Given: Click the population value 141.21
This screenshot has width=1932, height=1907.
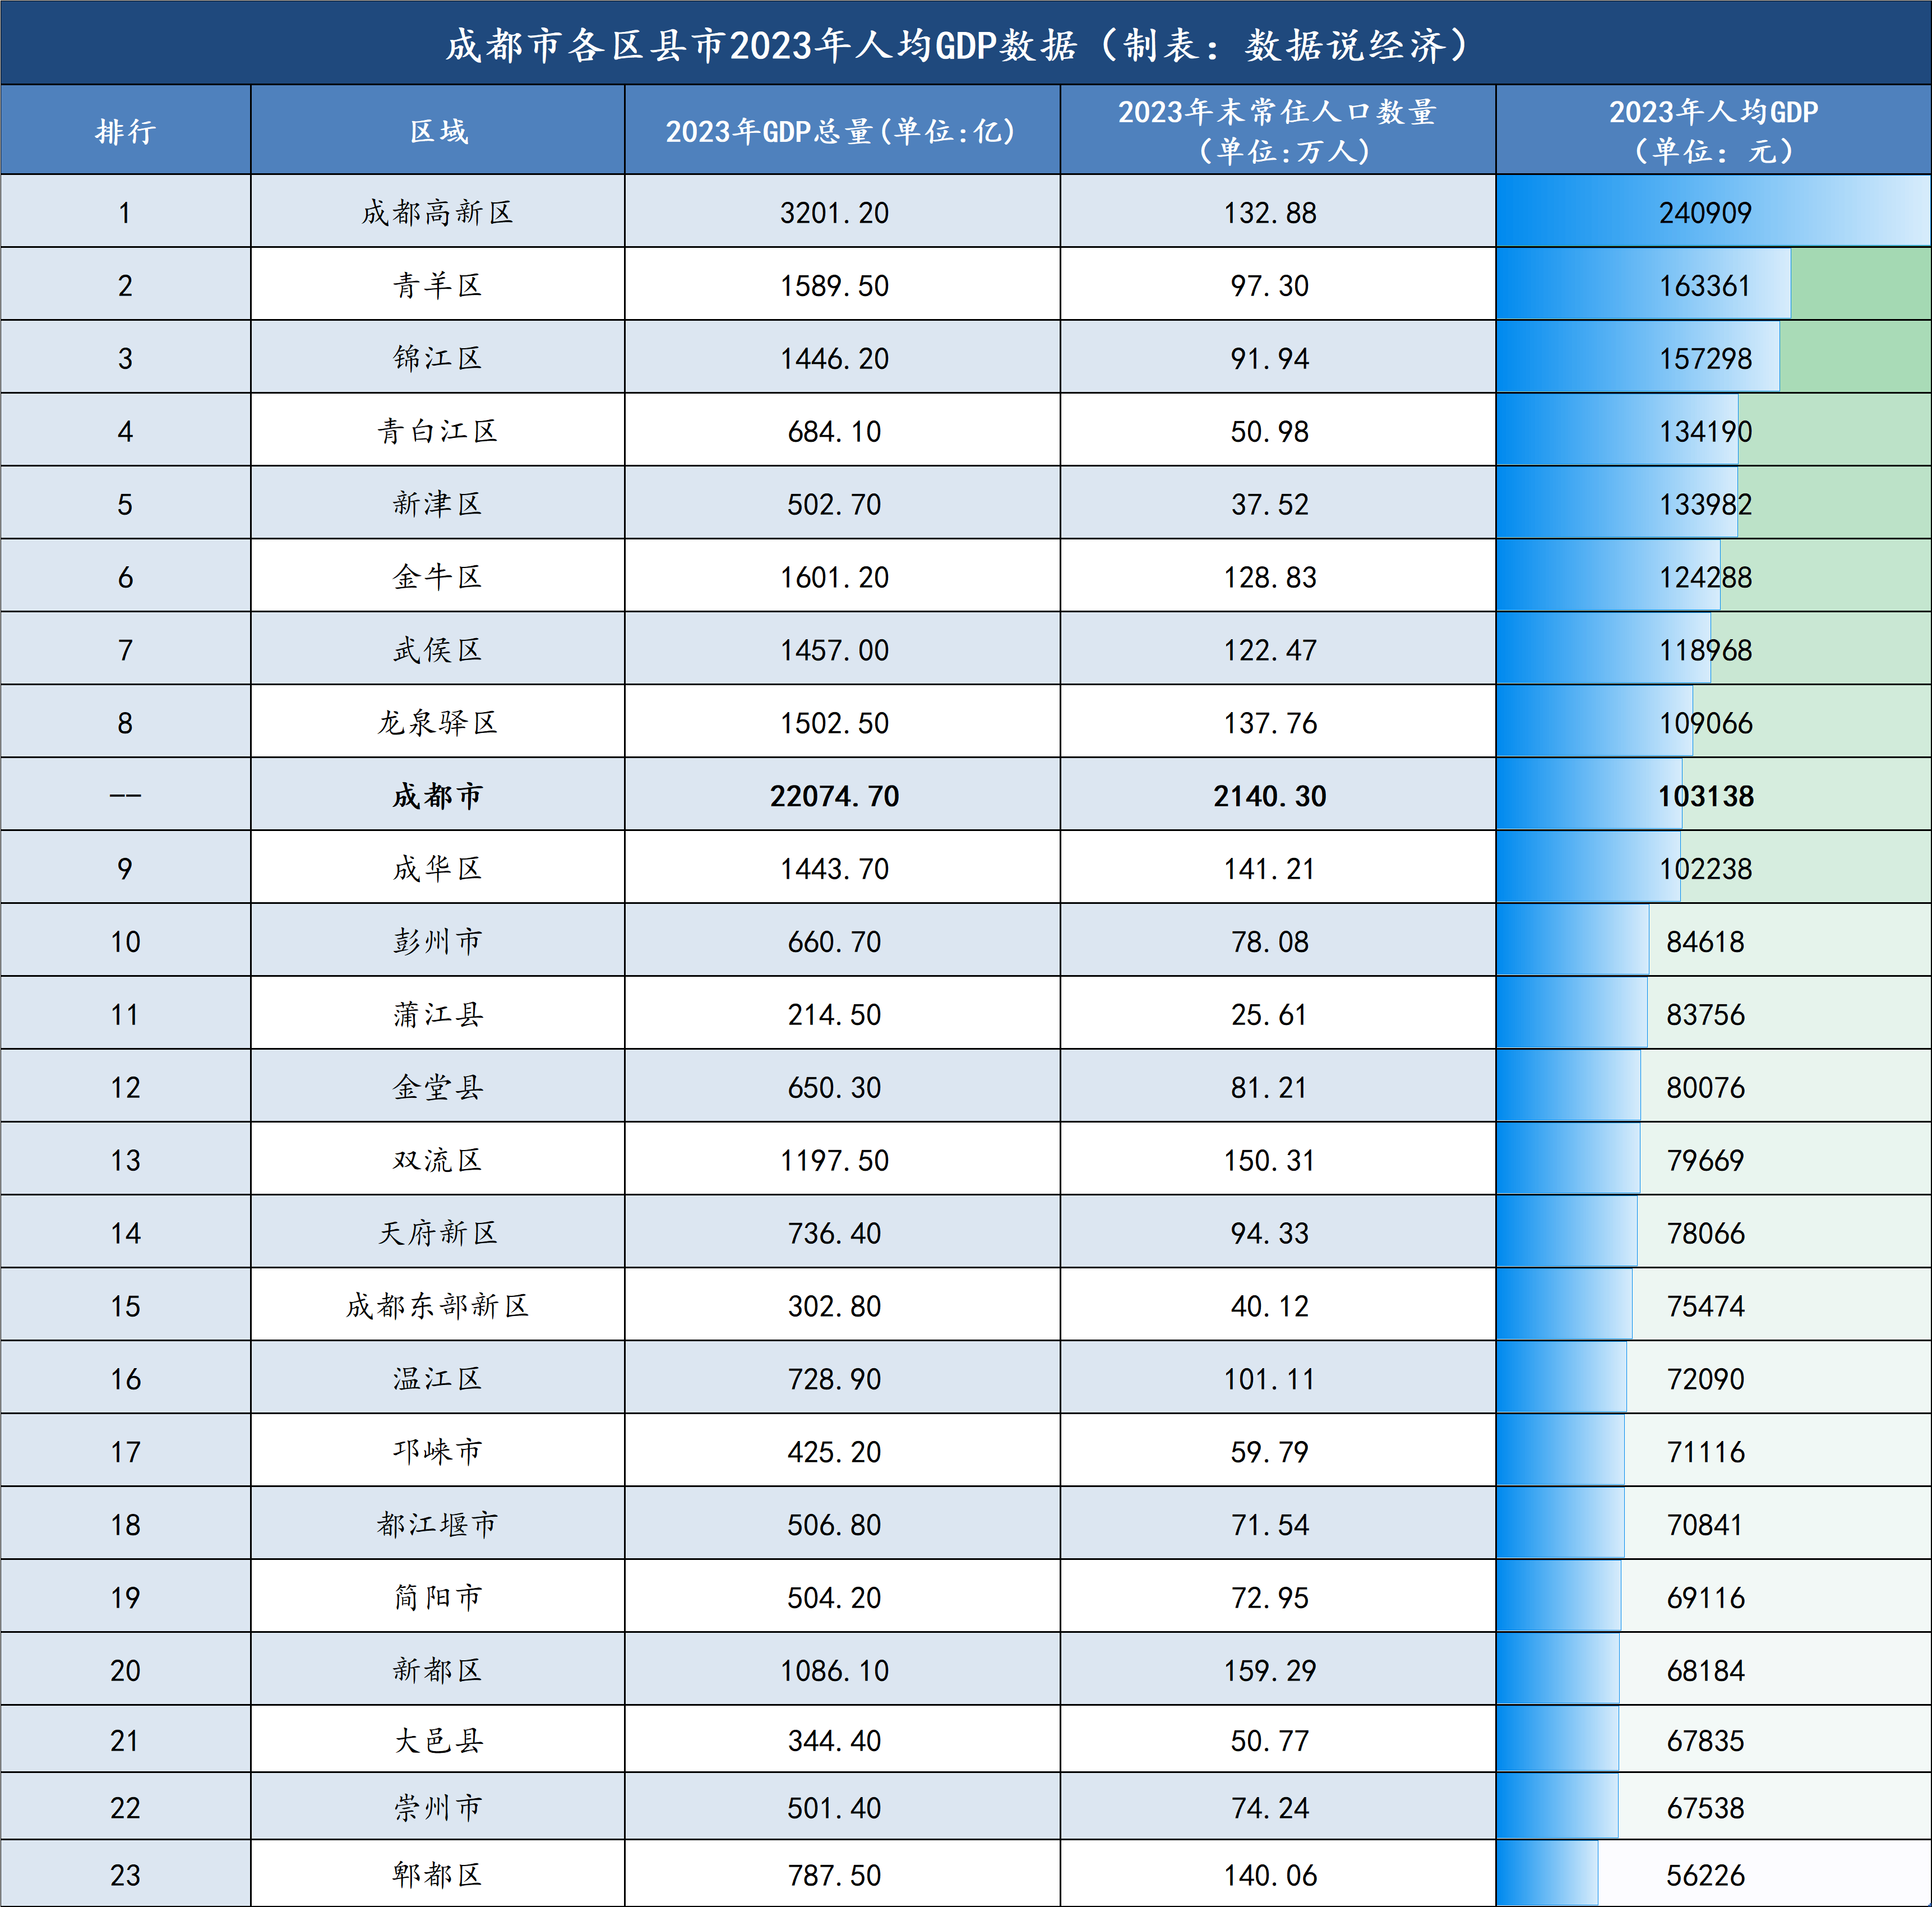Looking at the screenshot, I should coord(1270,870).
